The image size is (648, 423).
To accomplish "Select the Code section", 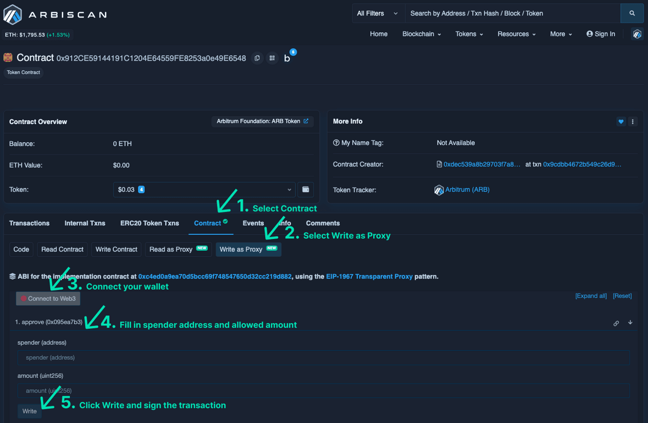I will (x=21, y=249).
